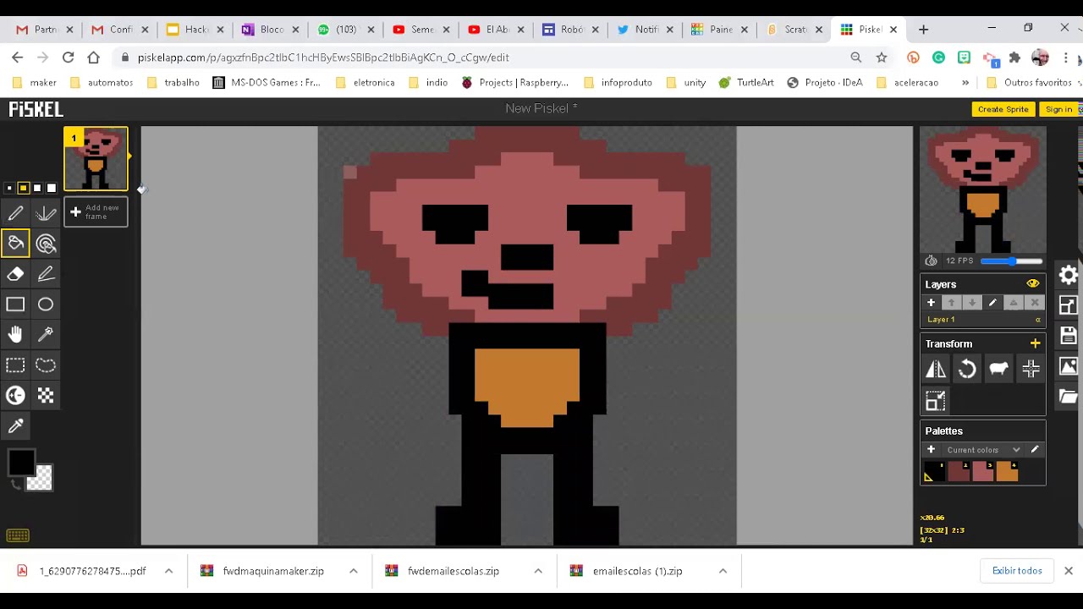Click Exibir todos downloads link

[x=1017, y=571]
